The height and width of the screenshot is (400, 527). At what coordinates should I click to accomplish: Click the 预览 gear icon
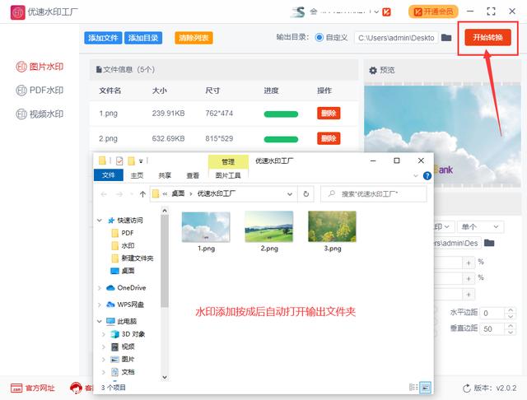[373, 70]
